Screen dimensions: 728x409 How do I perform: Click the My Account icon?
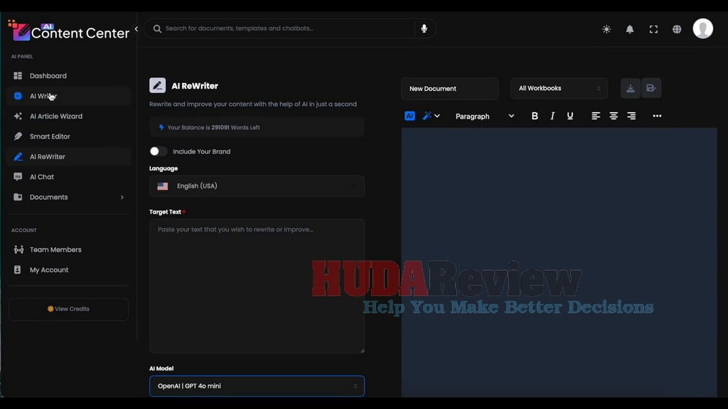(17, 270)
